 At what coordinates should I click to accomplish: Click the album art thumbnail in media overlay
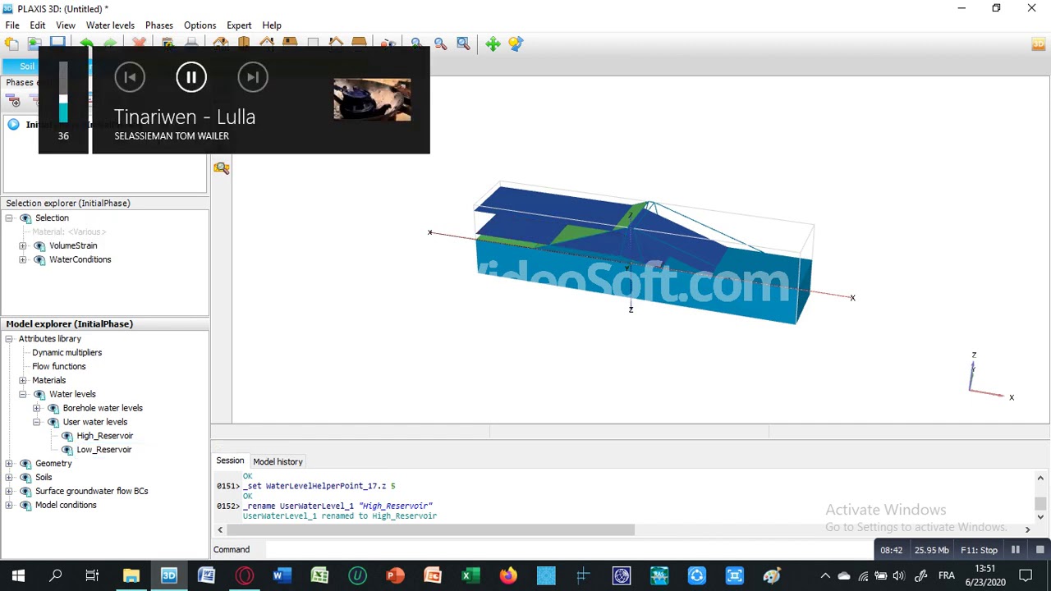click(372, 100)
